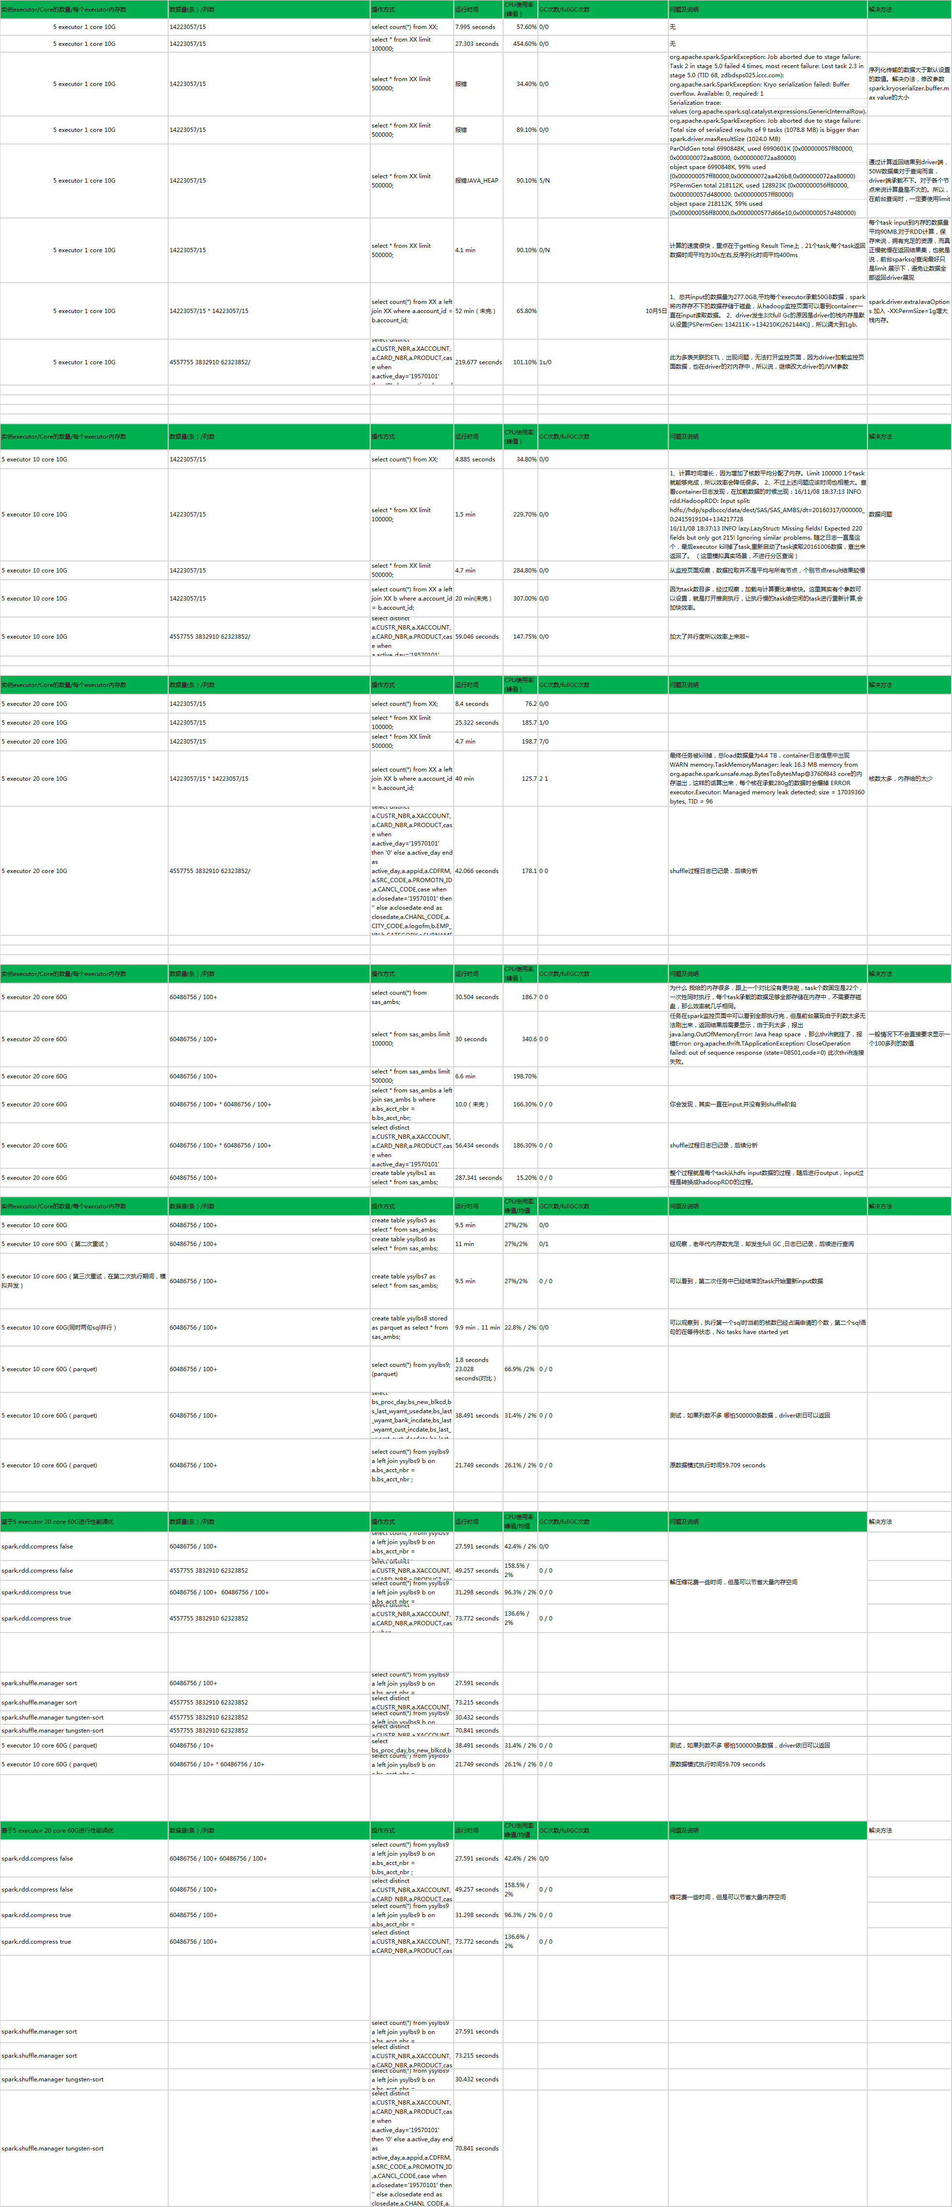The width and height of the screenshot is (952, 2207).
Task: Select the 42.066 seconds runtime cell
Action: point(477,871)
